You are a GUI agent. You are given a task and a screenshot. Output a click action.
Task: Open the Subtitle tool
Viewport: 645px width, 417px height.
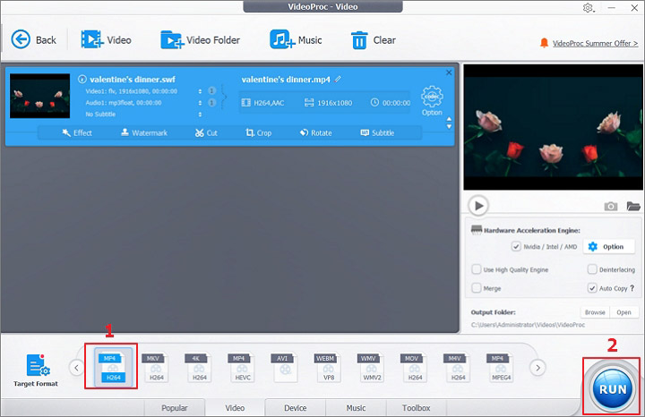pos(377,132)
